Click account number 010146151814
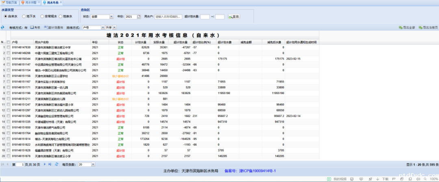This screenshot has height=182, width=439. coord(21,139)
